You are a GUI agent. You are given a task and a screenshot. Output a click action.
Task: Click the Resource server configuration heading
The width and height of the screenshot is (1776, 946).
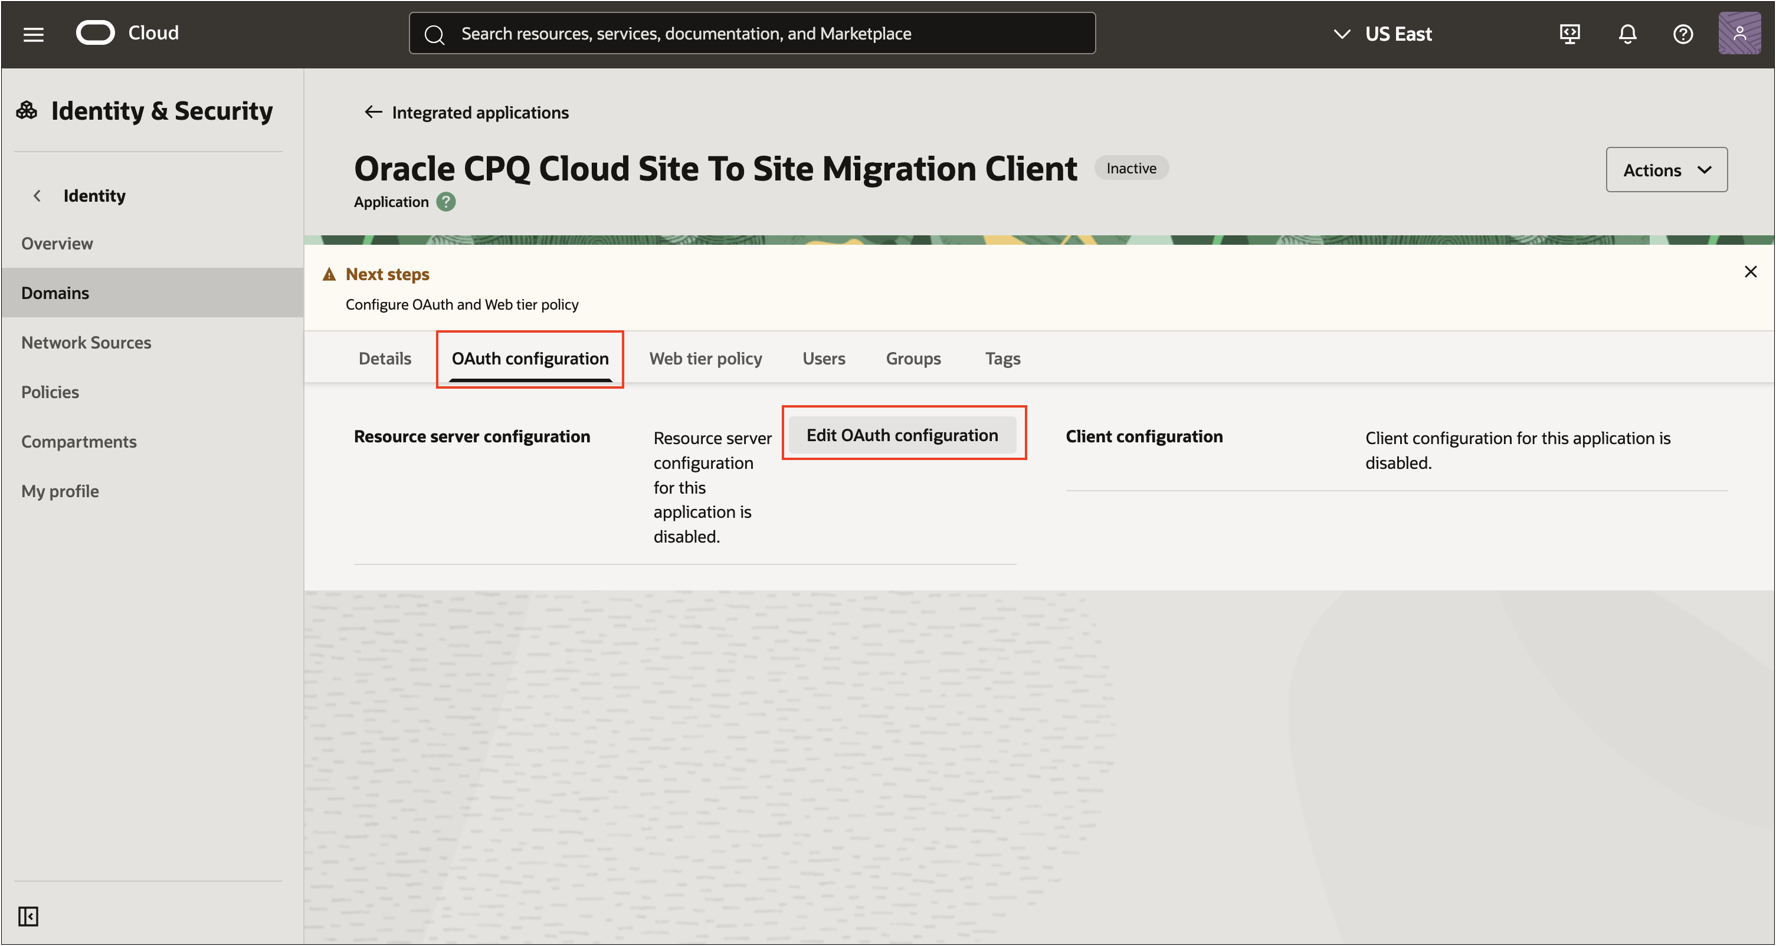click(471, 436)
